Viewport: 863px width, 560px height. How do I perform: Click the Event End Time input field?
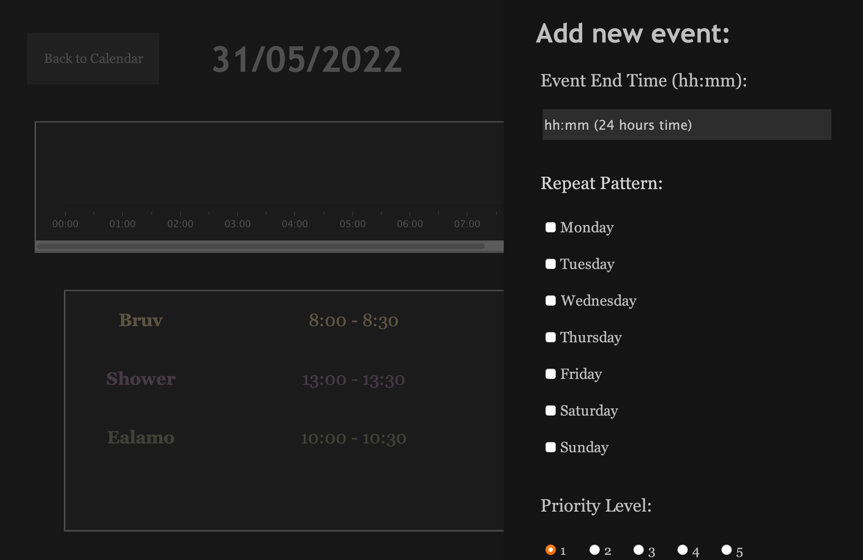[x=686, y=125]
